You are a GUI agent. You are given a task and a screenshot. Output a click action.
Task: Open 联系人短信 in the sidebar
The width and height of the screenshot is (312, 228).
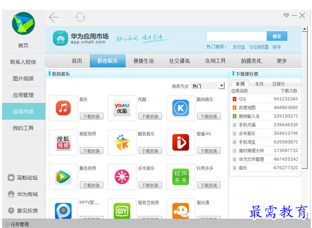[24, 62]
